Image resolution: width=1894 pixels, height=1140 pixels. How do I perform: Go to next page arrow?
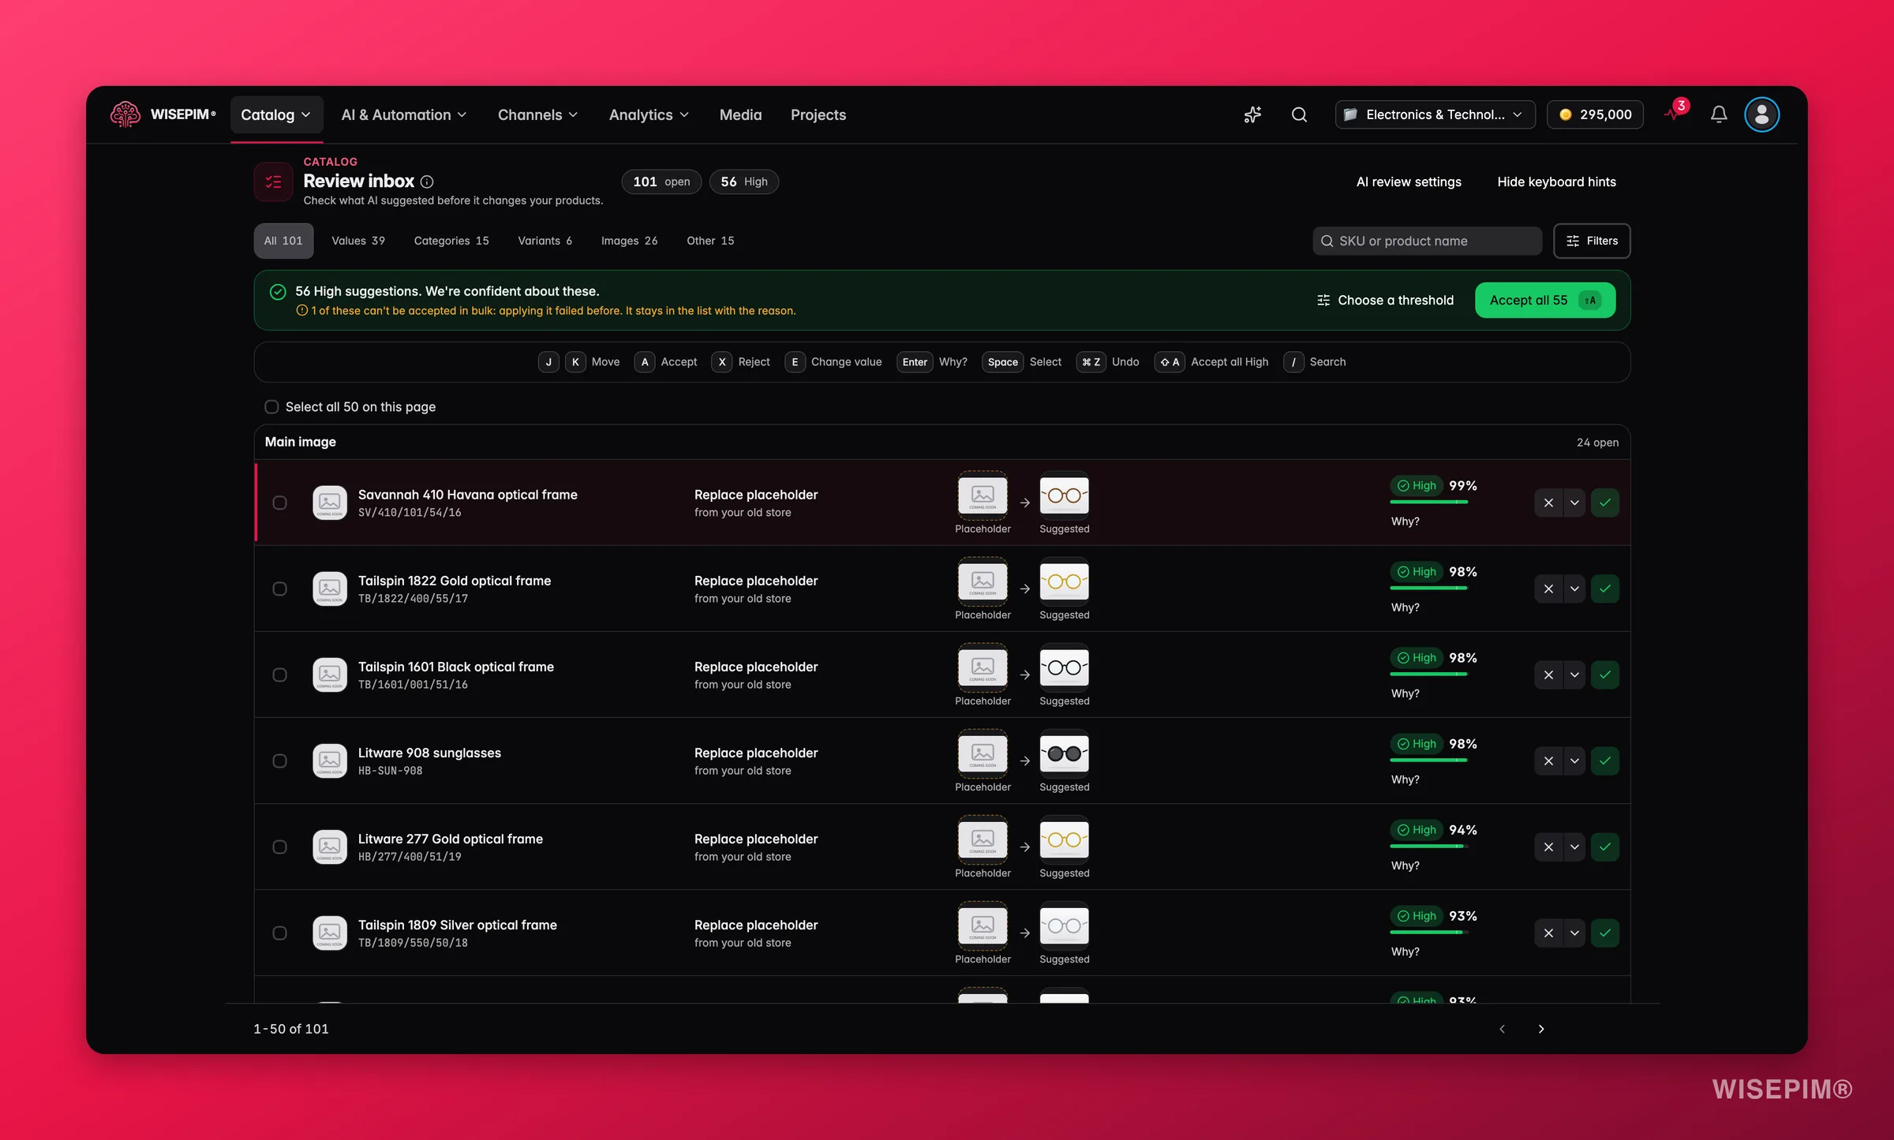(1540, 1029)
